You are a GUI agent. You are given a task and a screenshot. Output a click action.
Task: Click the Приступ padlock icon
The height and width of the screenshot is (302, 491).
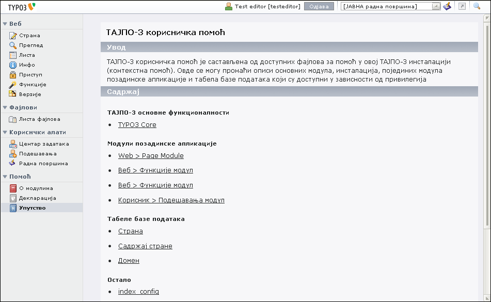13,75
